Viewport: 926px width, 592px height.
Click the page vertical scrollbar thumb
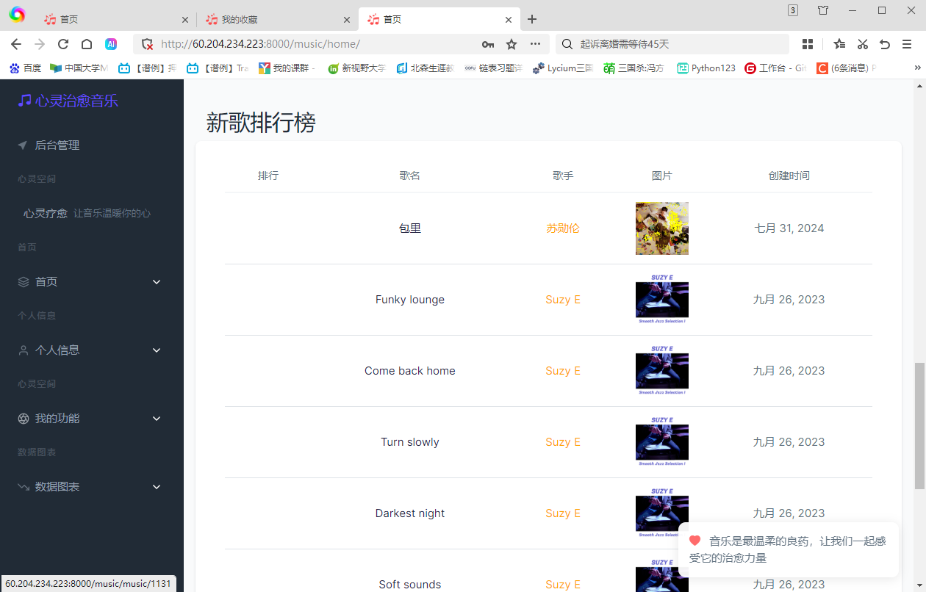[x=919, y=426]
